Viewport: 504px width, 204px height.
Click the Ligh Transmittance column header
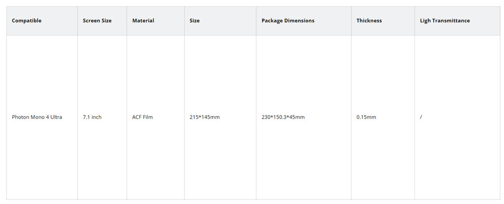click(445, 21)
